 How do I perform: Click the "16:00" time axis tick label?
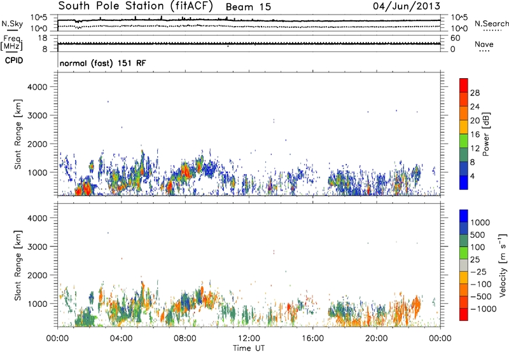[312, 339]
